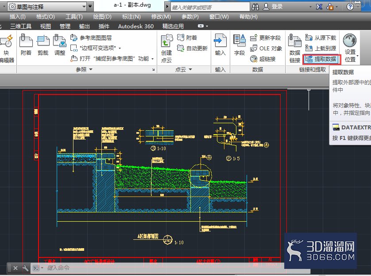Open the Block Editor (块编辑器) tool
Screen dimensions: 371x276
[x=6, y=49]
